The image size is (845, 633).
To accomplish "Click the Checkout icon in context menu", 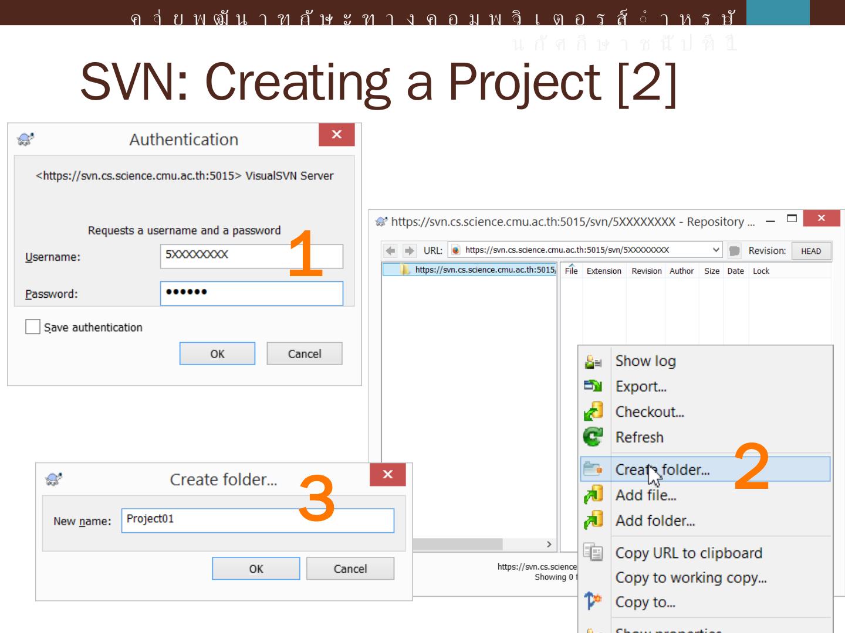I will (593, 411).
